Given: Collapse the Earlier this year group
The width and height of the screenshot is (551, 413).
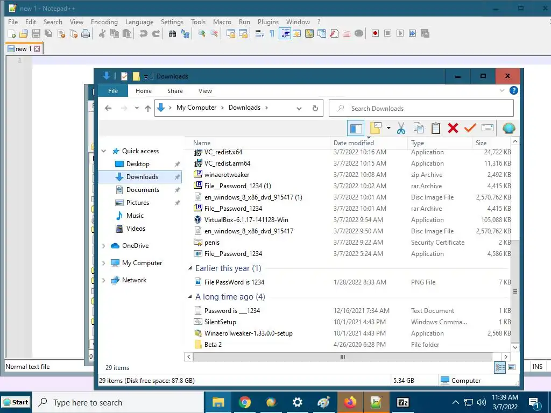Looking at the screenshot, I should (190, 268).
